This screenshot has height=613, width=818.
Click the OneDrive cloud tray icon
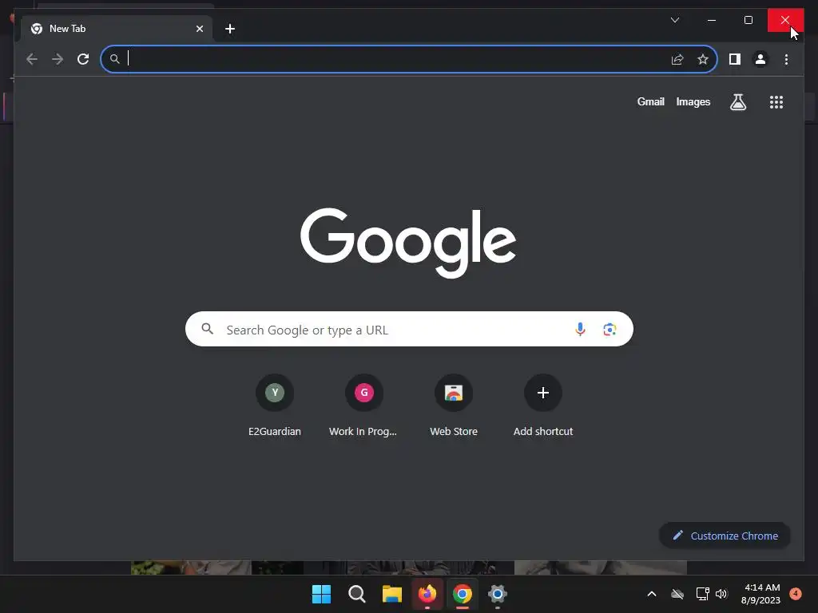677,594
